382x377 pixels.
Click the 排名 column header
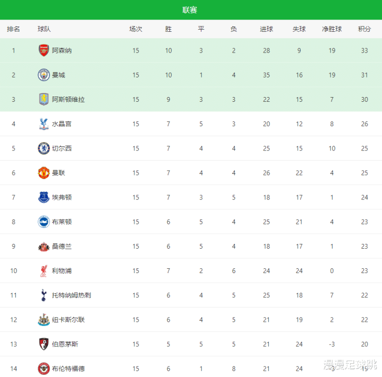click(14, 29)
